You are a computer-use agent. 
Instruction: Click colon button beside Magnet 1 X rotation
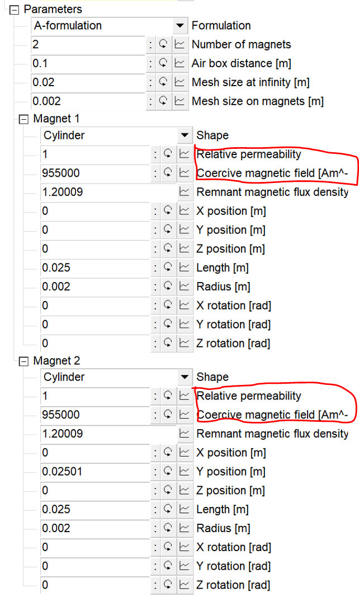pos(155,306)
